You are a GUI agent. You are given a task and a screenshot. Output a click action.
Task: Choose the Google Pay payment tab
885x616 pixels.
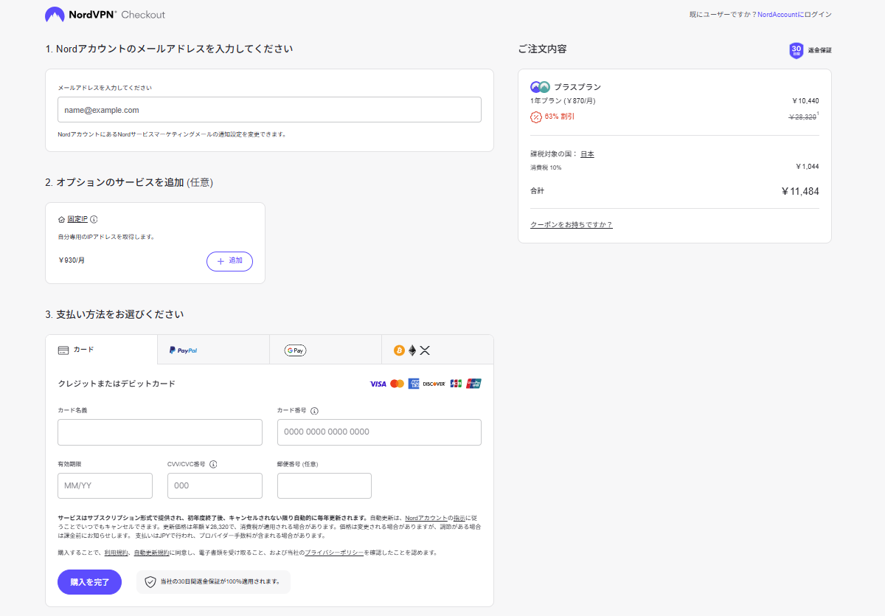point(325,350)
